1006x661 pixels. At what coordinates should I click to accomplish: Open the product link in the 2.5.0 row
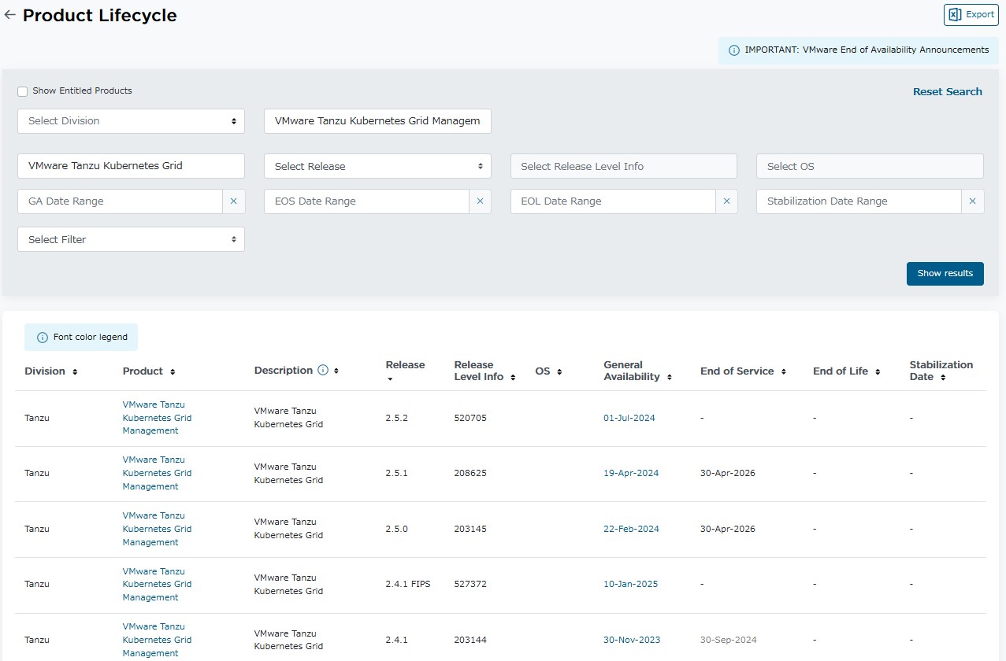157,529
